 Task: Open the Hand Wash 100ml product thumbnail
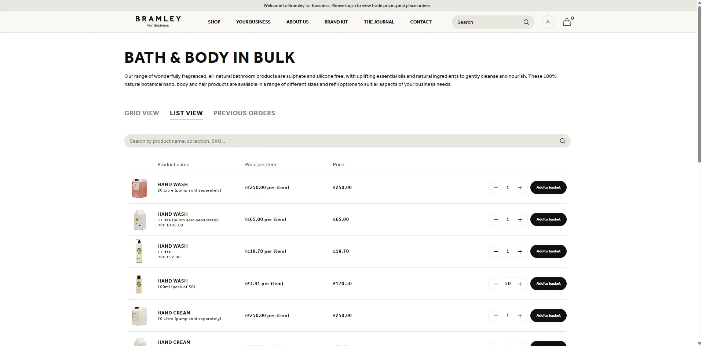139,284
